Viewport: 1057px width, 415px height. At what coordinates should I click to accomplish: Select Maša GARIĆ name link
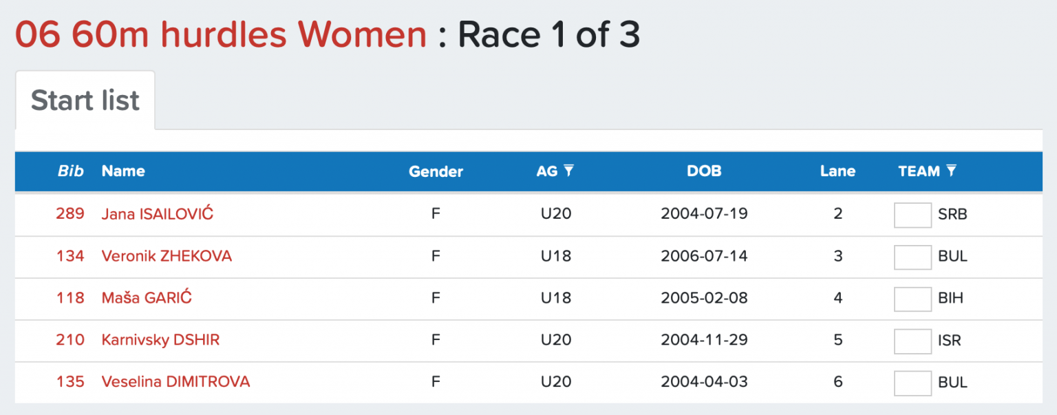[x=147, y=298]
